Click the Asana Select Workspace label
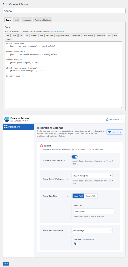This screenshot has width=128, height=267. [54, 179]
